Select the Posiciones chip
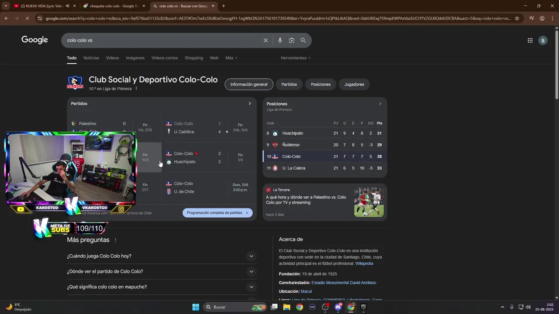 [321, 84]
